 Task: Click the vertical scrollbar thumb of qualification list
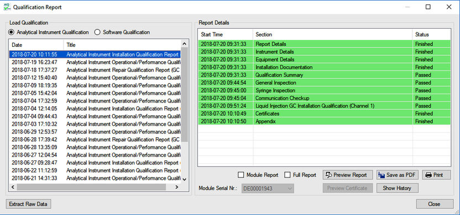(185, 95)
